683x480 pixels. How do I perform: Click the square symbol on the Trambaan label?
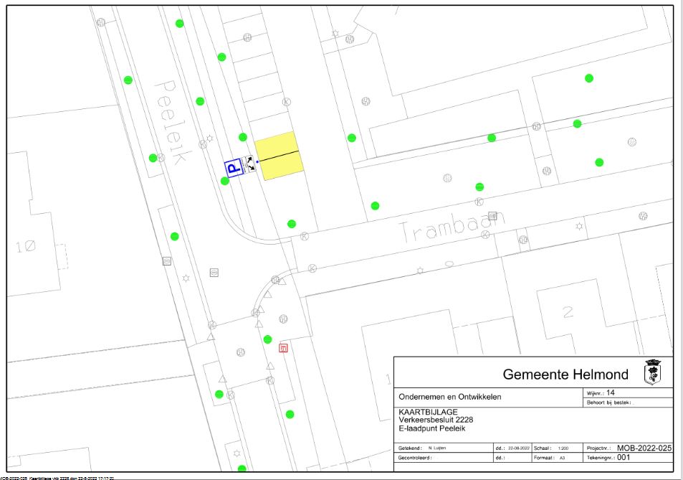(x=492, y=215)
